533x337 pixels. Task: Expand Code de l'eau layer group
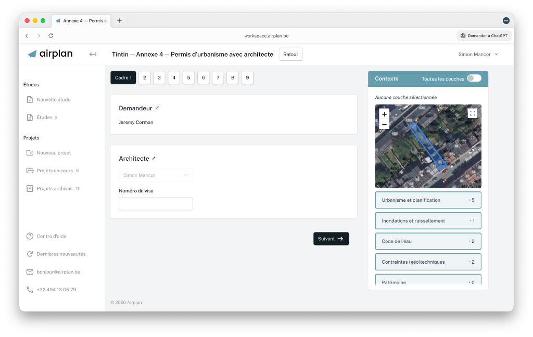point(428,241)
